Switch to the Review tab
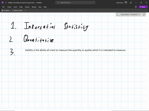The image size is (149, 111). [34, 7]
